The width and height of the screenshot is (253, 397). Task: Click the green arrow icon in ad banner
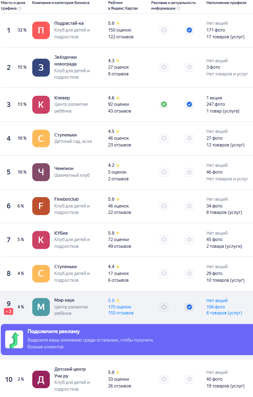(x=14, y=340)
